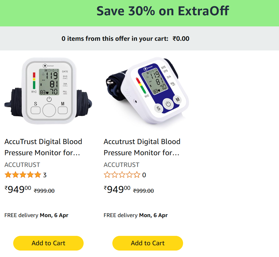Click the five filled orange stars rating

(23, 175)
